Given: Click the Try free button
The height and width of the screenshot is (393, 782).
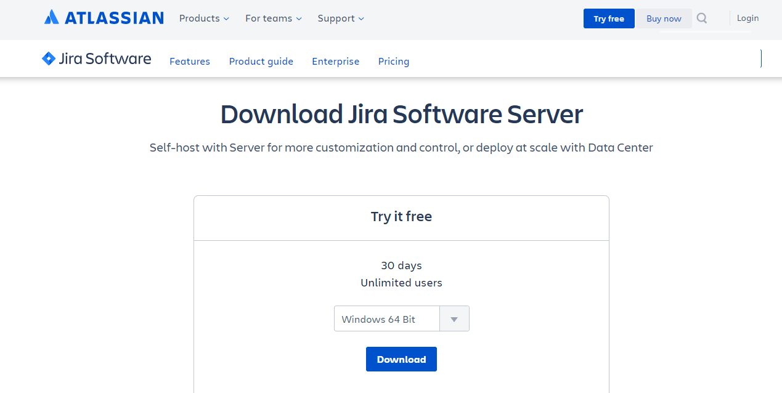Looking at the screenshot, I should point(609,18).
